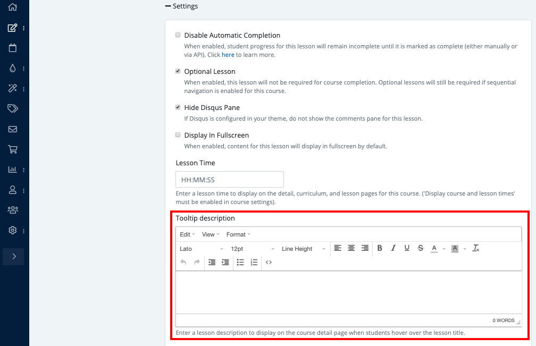Image resolution: width=536 pixels, height=346 pixels.
Task: Select the '0 WORDS' counter text
Action: click(x=503, y=320)
